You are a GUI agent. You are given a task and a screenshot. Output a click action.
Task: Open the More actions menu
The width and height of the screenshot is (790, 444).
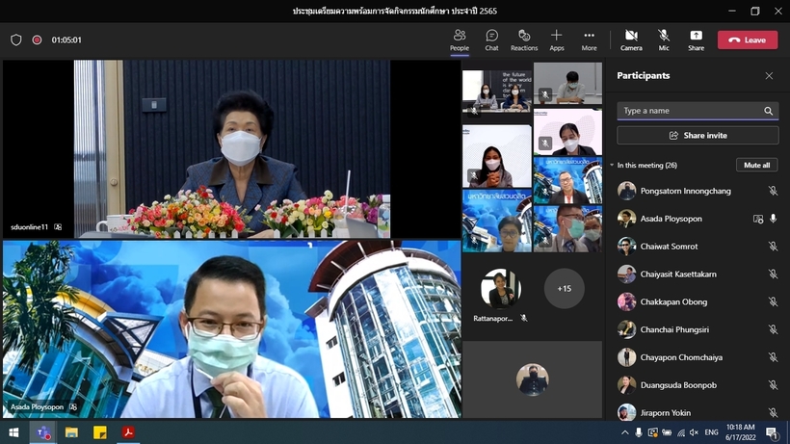click(589, 40)
